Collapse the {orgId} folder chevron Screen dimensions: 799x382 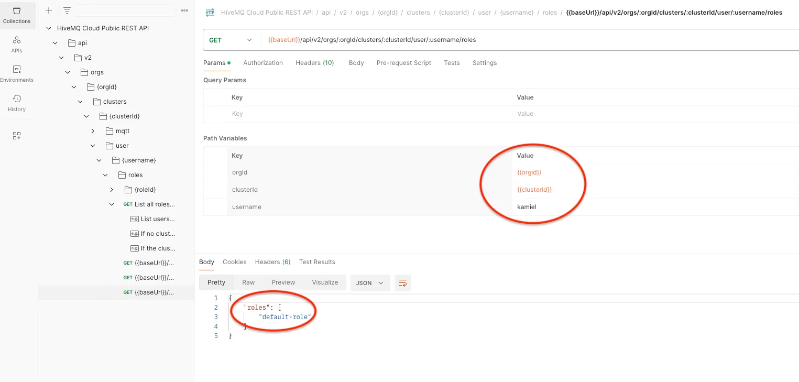pyautogui.click(x=74, y=87)
